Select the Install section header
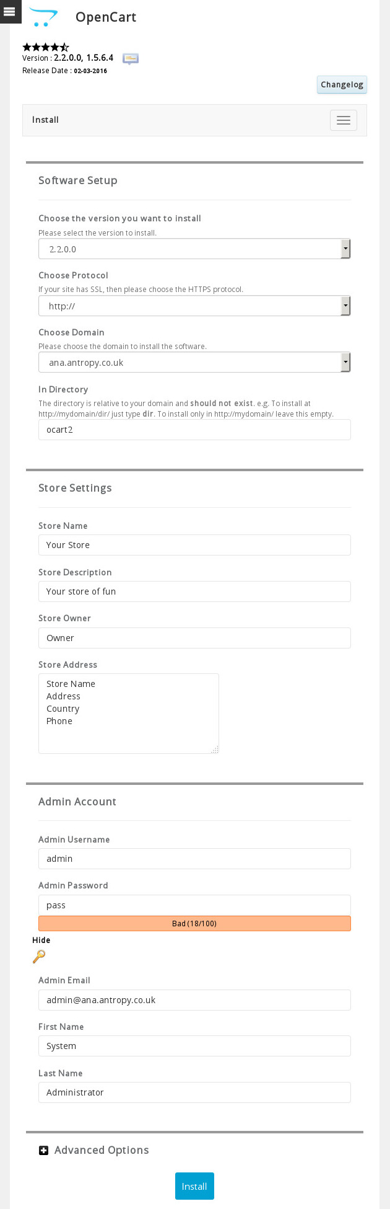 (x=45, y=120)
